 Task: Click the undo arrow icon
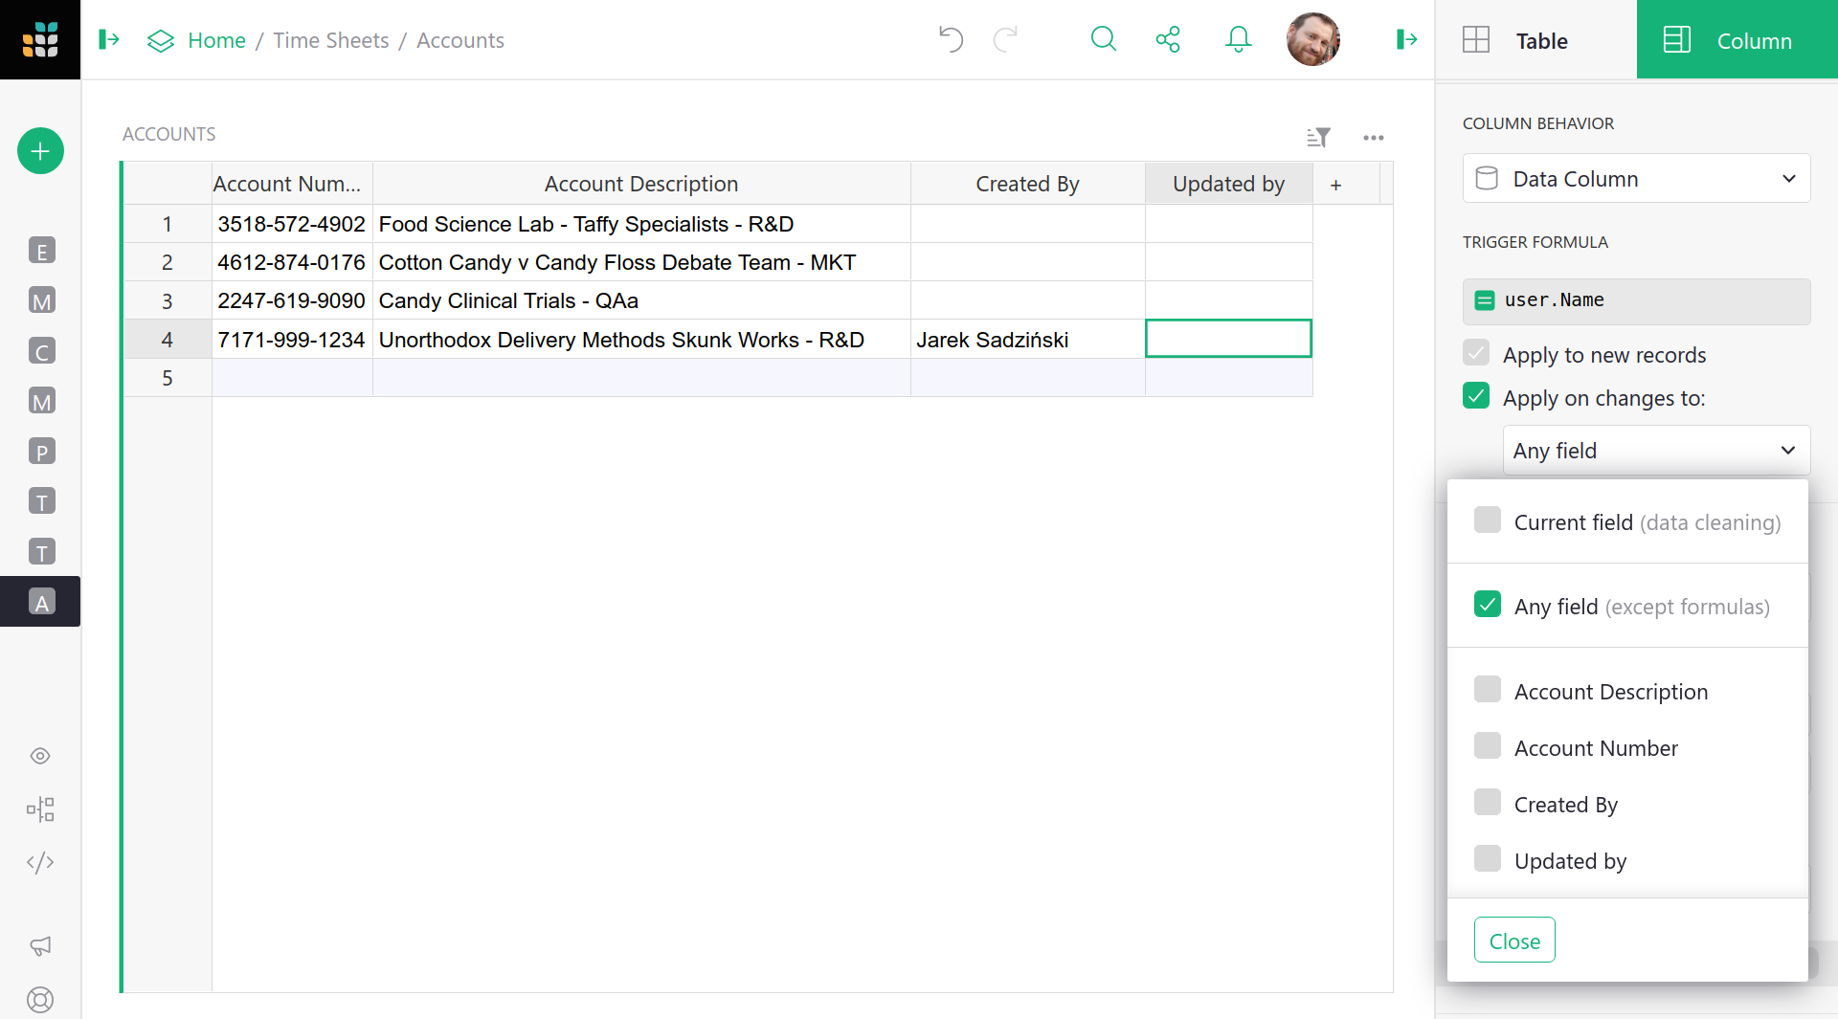point(951,39)
